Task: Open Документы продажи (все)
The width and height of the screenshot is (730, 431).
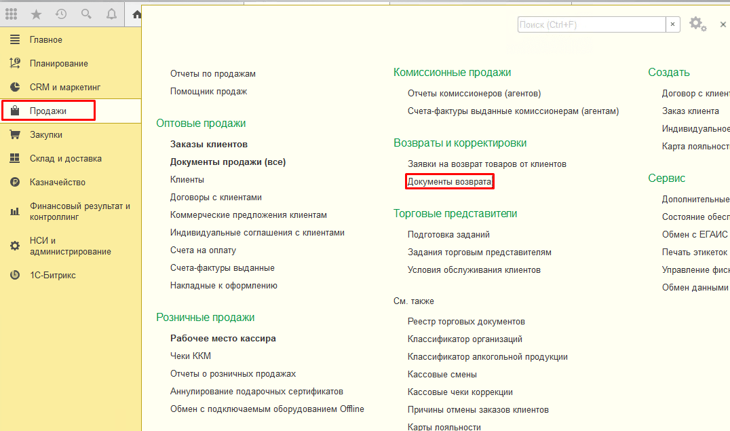Action: pos(228,162)
